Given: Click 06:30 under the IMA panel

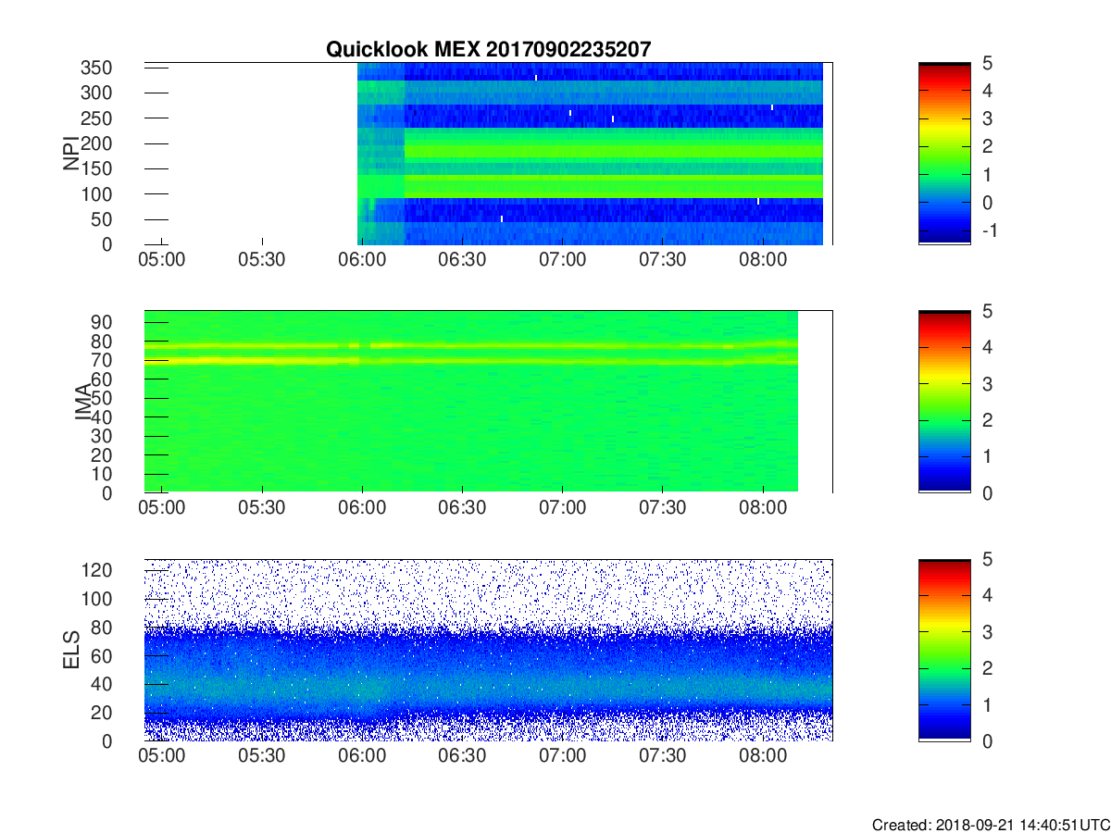Looking at the screenshot, I should (462, 509).
